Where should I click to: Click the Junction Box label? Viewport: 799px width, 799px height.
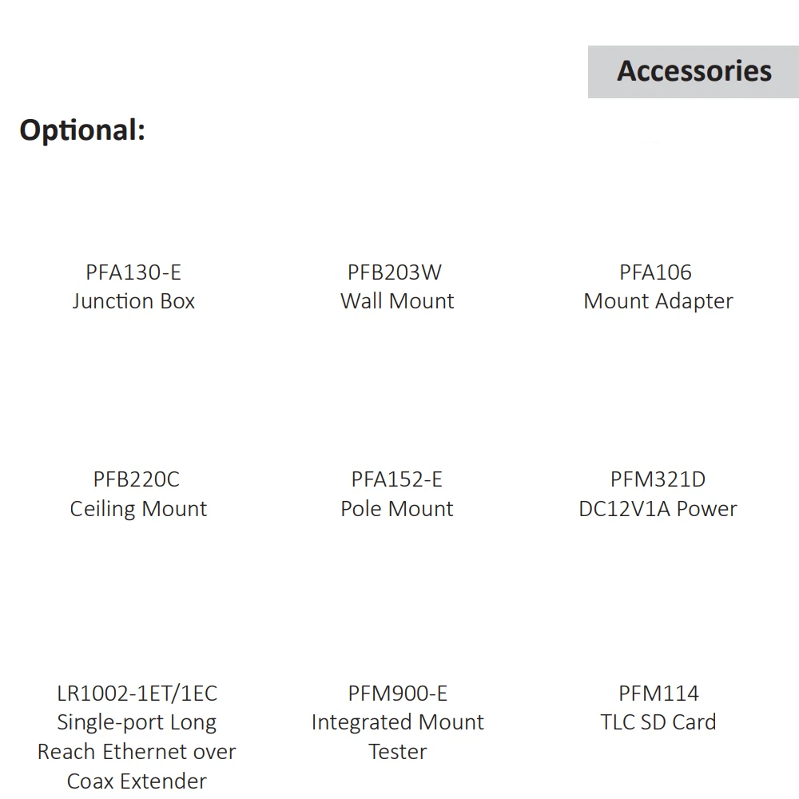coord(133,301)
